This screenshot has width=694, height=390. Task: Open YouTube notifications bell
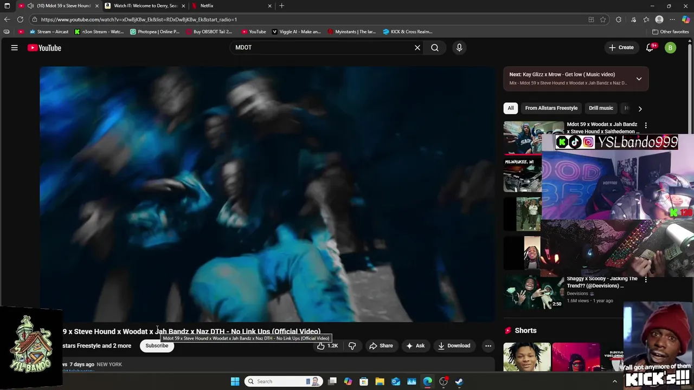click(x=650, y=48)
